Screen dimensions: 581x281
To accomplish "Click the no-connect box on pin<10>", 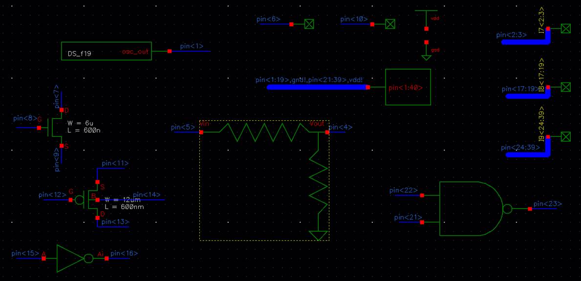I will point(390,24).
